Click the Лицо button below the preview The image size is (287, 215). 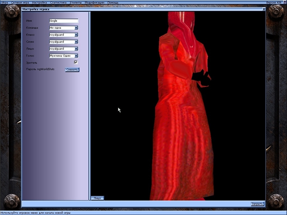point(97,198)
